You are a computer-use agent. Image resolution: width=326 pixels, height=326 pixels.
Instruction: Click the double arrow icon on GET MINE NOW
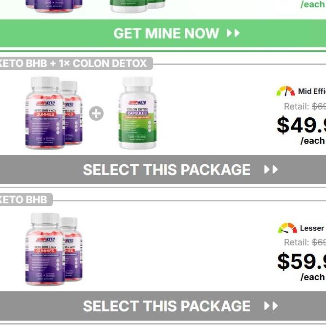[233, 33]
